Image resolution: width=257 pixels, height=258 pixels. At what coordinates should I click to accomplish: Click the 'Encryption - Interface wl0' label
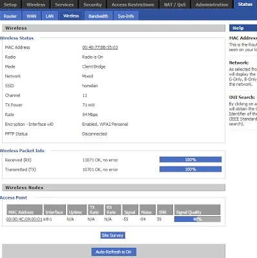(29, 124)
